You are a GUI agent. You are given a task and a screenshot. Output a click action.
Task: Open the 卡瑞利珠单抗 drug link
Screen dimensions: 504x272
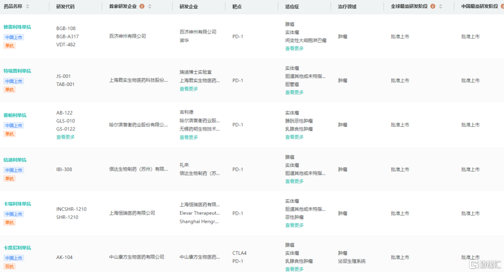[17, 204]
